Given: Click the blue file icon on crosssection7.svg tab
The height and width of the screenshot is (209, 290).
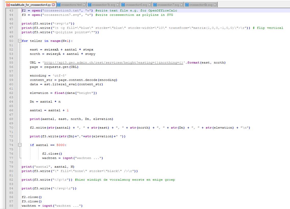Looking at the screenshot, I should [155, 5].
